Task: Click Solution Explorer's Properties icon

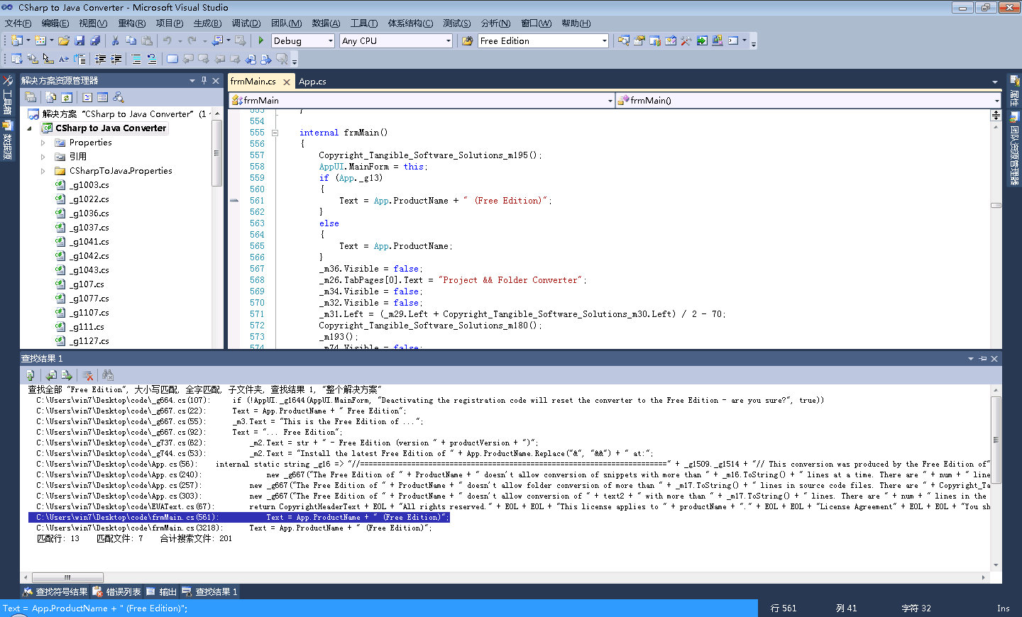Action: 31,97
